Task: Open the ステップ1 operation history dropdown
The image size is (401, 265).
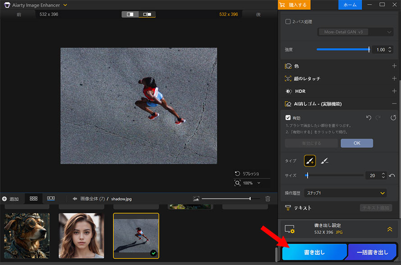Action: [x=345, y=192]
